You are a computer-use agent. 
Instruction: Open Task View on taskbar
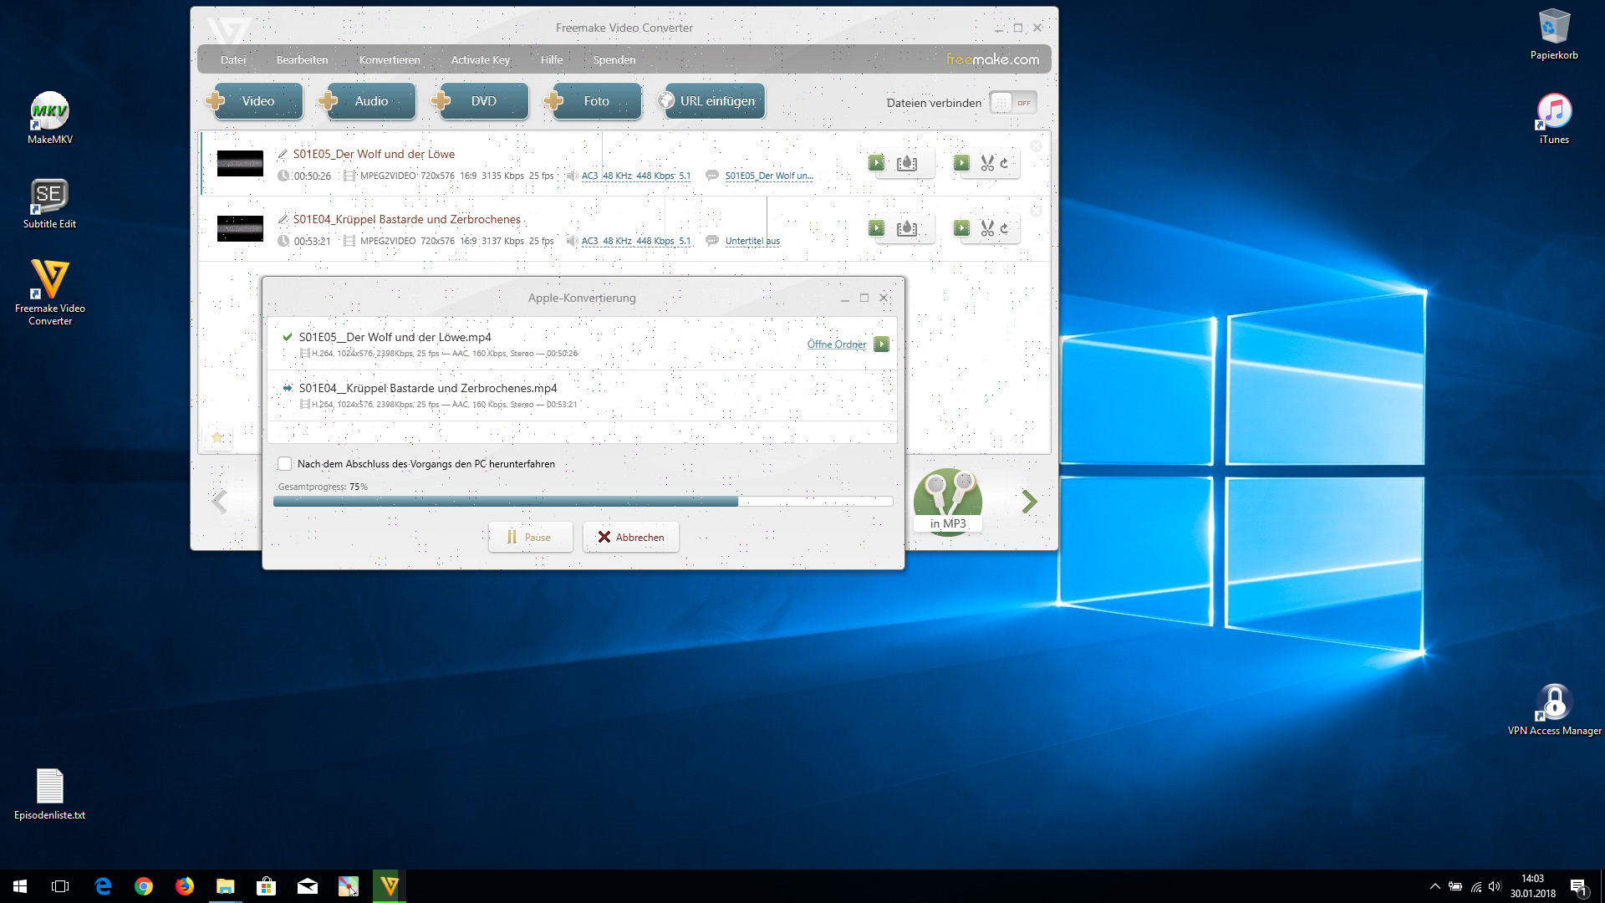(60, 886)
